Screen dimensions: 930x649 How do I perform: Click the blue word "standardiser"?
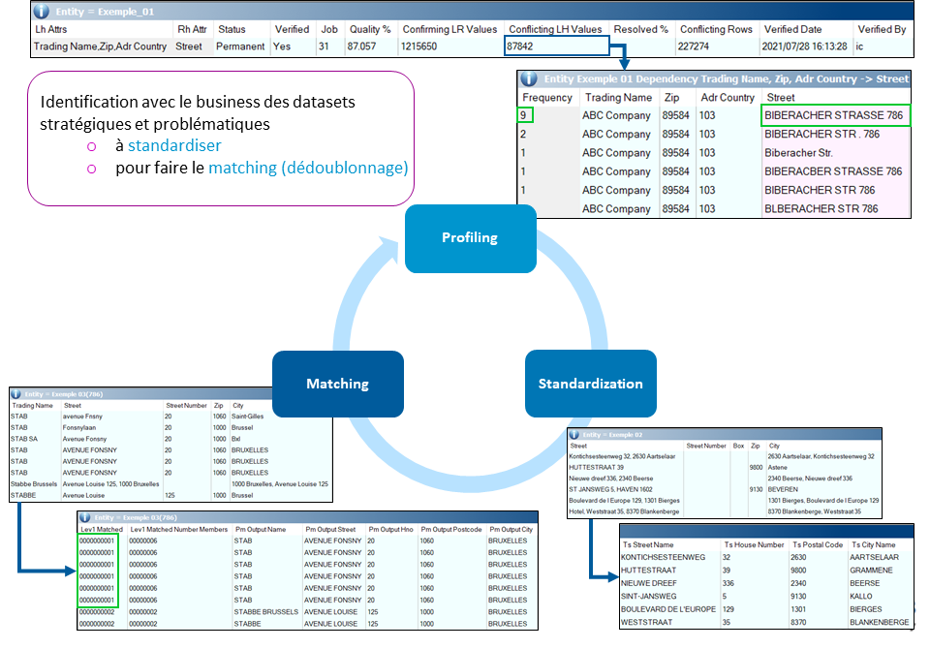(x=174, y=145)
